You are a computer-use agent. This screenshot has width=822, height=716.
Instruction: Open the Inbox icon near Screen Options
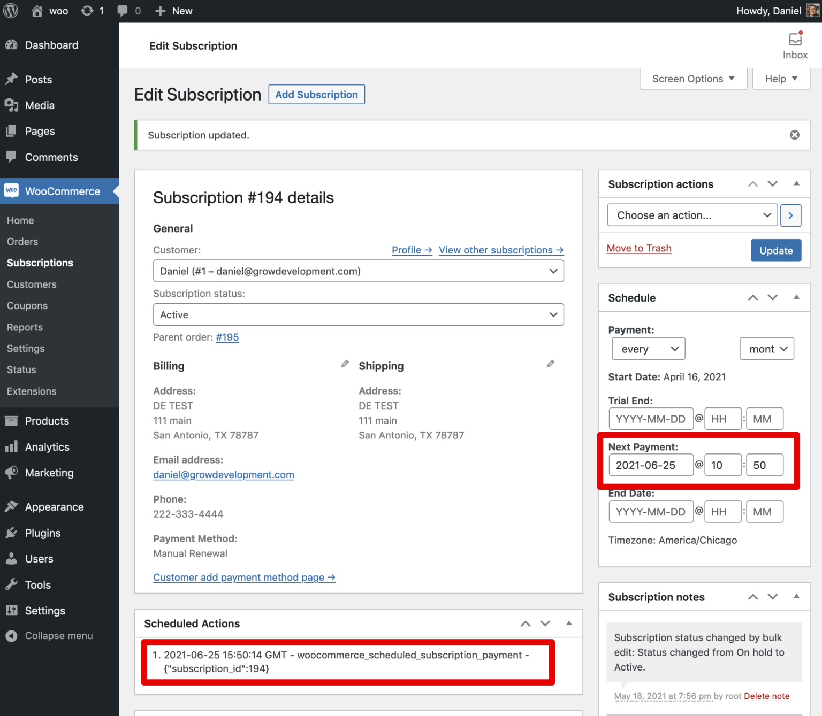(795, 40)
